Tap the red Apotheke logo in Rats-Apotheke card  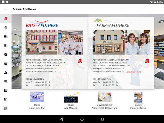click(80, 61)
